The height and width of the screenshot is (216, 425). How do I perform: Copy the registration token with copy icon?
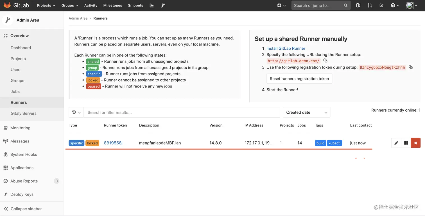coord(411,67)
